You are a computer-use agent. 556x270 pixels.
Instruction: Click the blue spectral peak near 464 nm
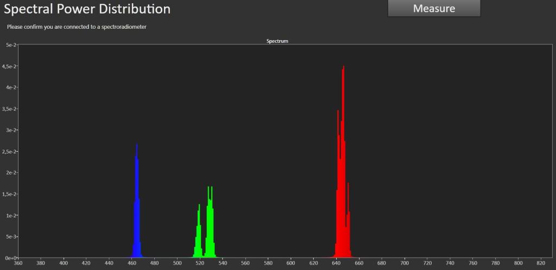[x=137, y=213]
